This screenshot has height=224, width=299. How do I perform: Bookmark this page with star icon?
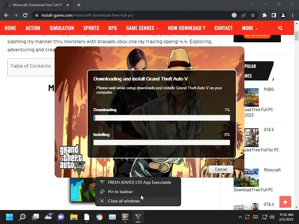(x=253, y=15)
